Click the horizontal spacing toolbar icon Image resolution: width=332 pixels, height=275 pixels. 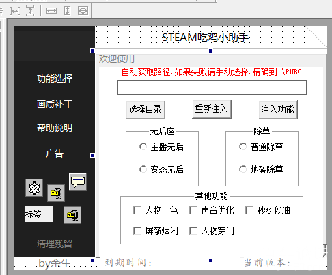[15, 11]
